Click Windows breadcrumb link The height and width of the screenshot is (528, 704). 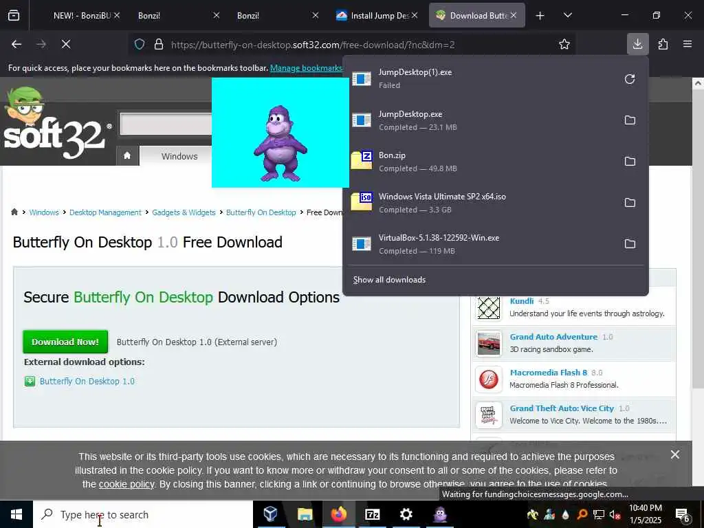tap(44, 212)
